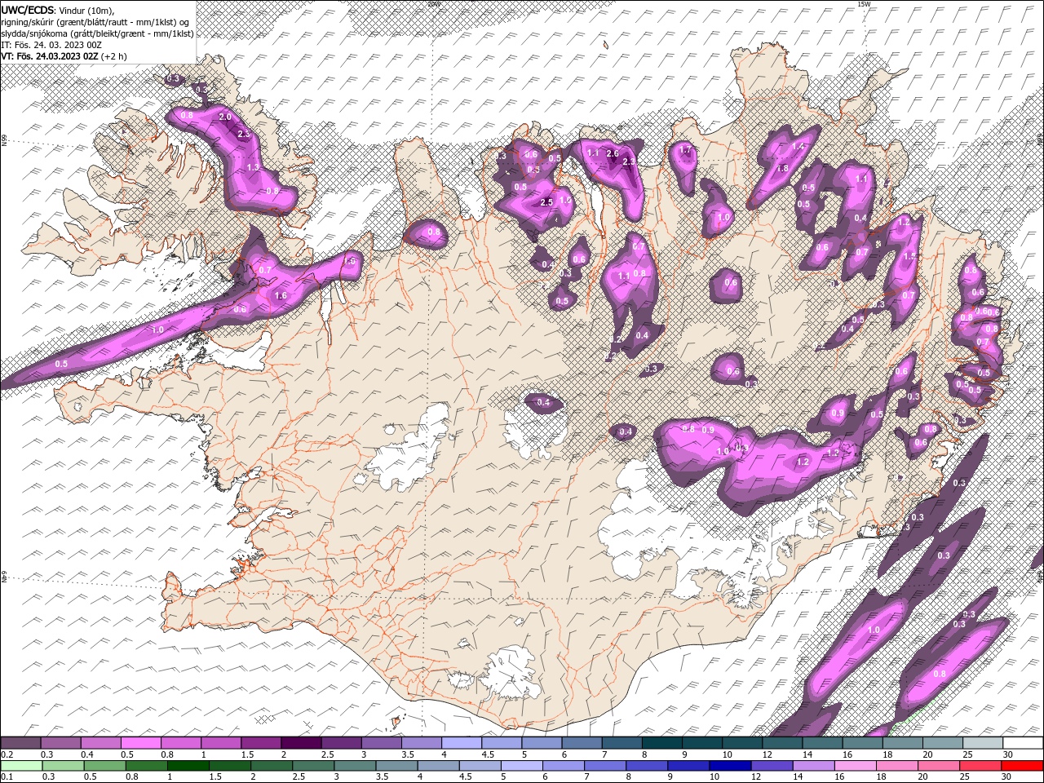Click the bright pink 0.5 swatch in the top legend row
1044x783 pixels.
(140, 743)
